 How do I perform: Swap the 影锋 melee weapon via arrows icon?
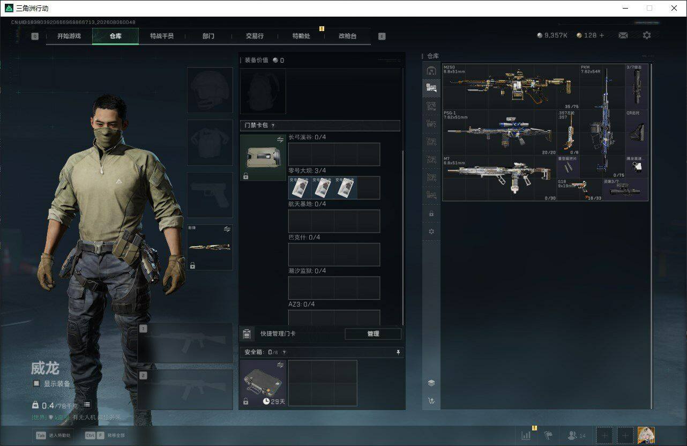coord(227,229)
